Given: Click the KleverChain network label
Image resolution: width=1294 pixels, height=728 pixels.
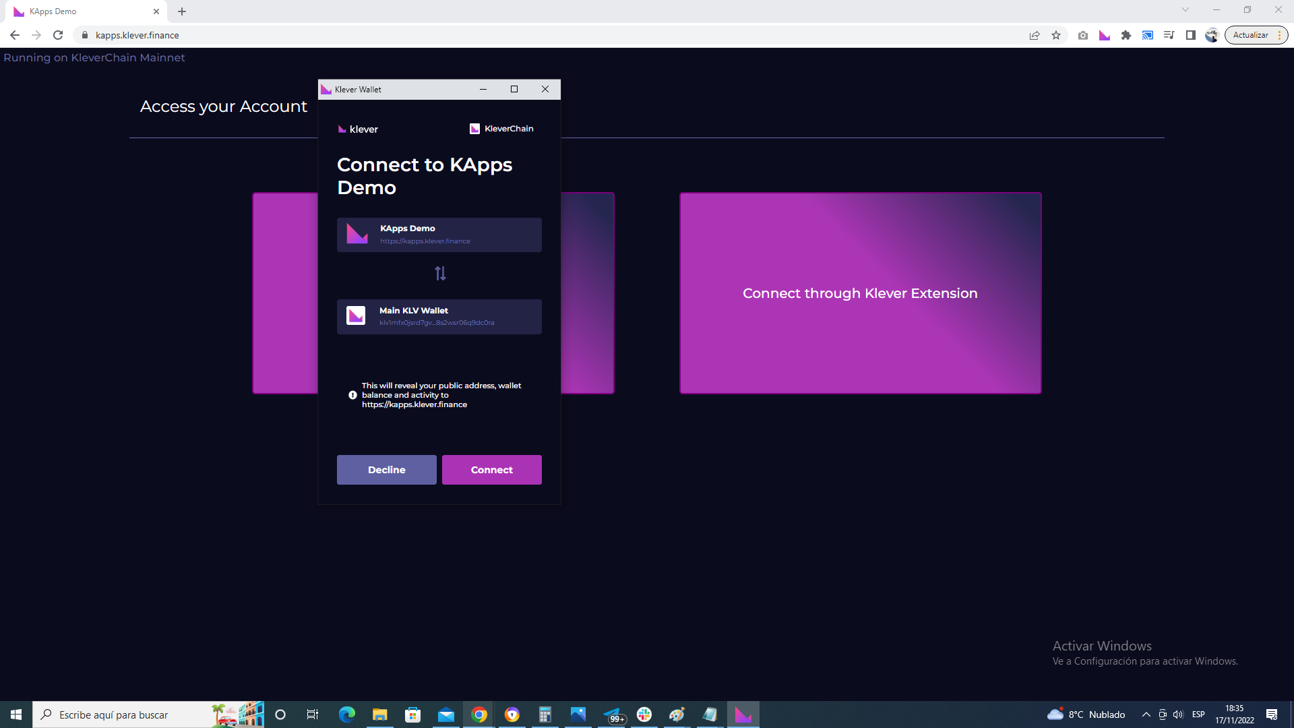Looking at the screenshot, I should point(501,129).
